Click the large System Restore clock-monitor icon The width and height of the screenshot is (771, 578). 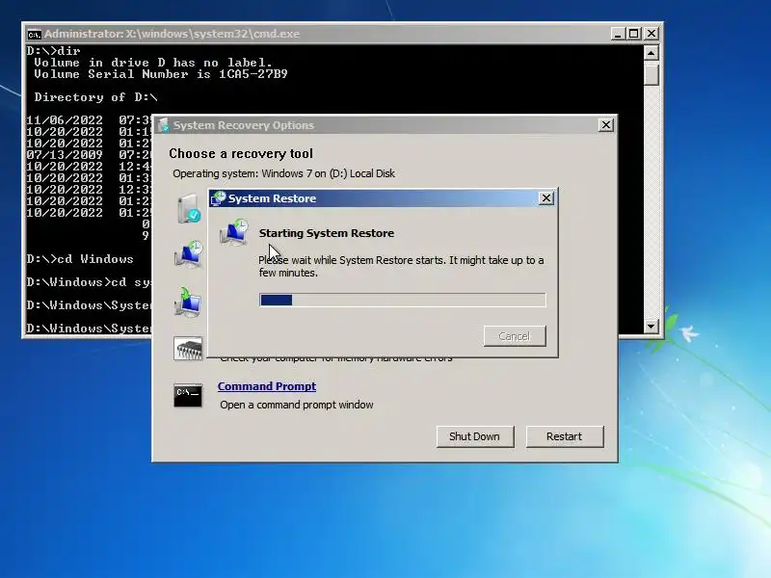(234, 233)
